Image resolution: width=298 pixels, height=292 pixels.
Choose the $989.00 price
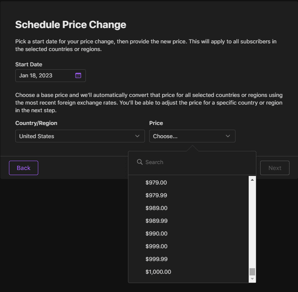[x=188, y=208]
